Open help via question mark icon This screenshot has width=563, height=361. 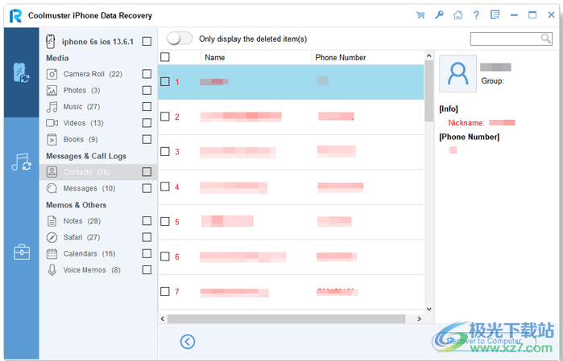[x=476, y=15]
